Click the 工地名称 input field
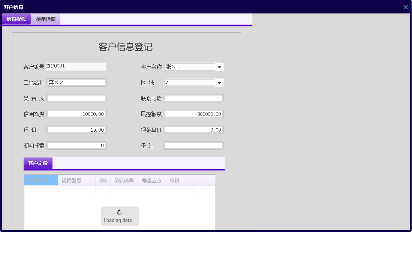Screen dimensions: 412x267 click(x=76, y=82)
